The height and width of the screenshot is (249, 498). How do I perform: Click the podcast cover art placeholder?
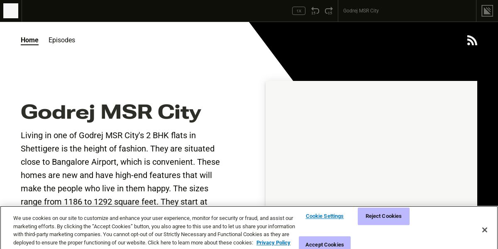click(371, 143)
